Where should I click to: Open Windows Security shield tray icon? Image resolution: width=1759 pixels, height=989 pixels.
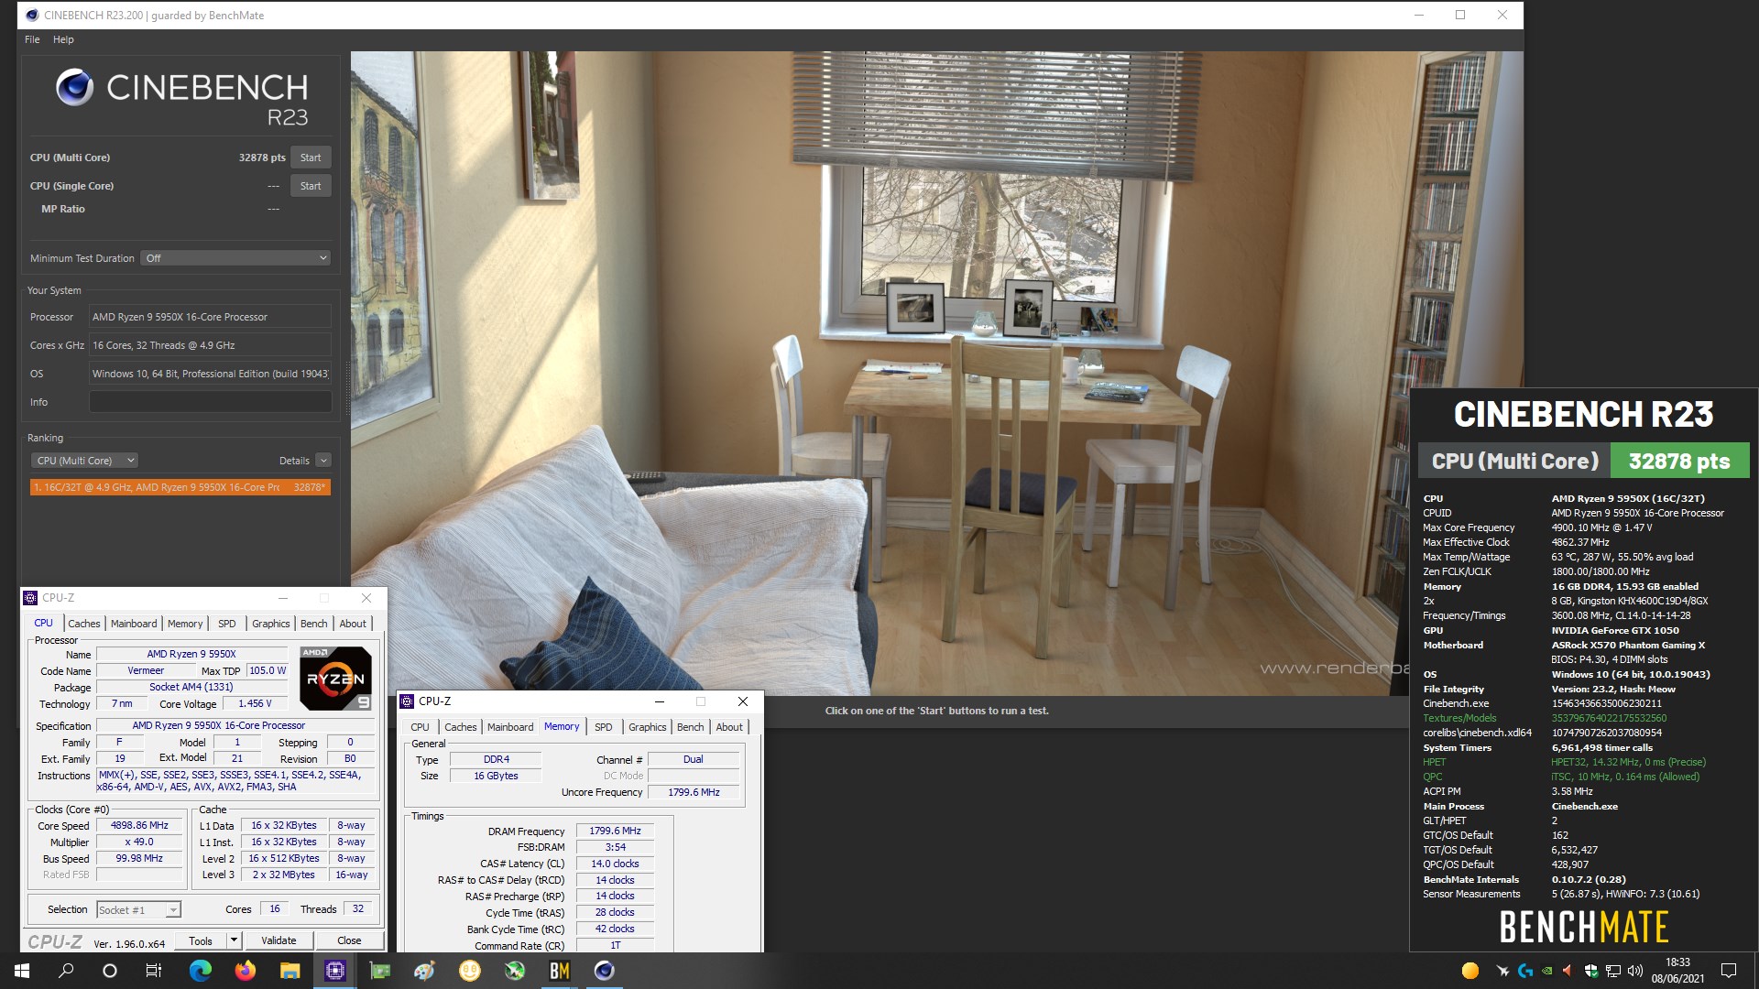[1591, 971]
